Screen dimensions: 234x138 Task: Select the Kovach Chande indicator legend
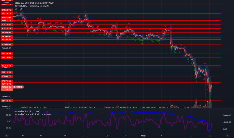(33, 114)
